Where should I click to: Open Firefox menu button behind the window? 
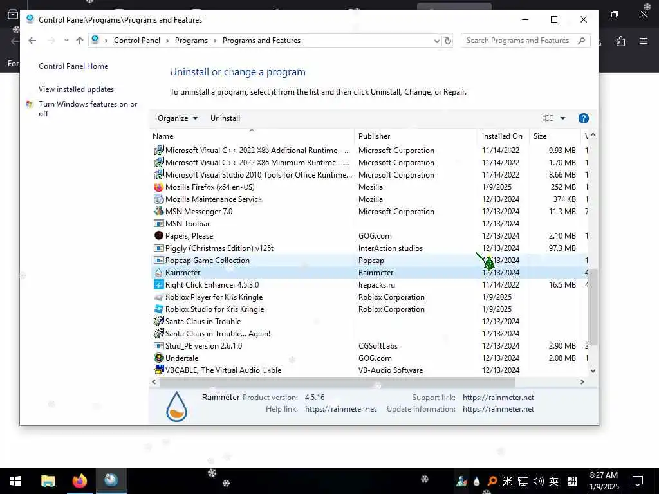[x=644, y=41]
